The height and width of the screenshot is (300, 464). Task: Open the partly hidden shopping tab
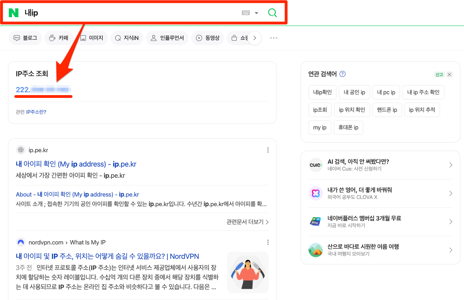coord(238,38)
